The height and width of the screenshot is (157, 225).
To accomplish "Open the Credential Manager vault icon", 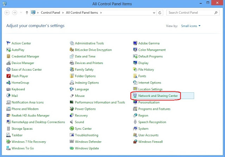I will click(8, 56).
